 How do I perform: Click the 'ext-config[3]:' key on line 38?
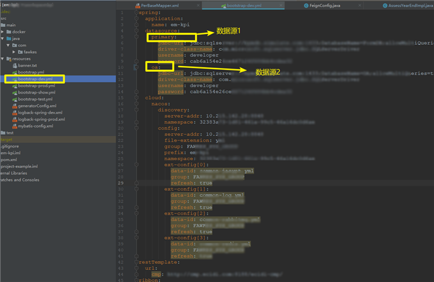pos(187,238)
